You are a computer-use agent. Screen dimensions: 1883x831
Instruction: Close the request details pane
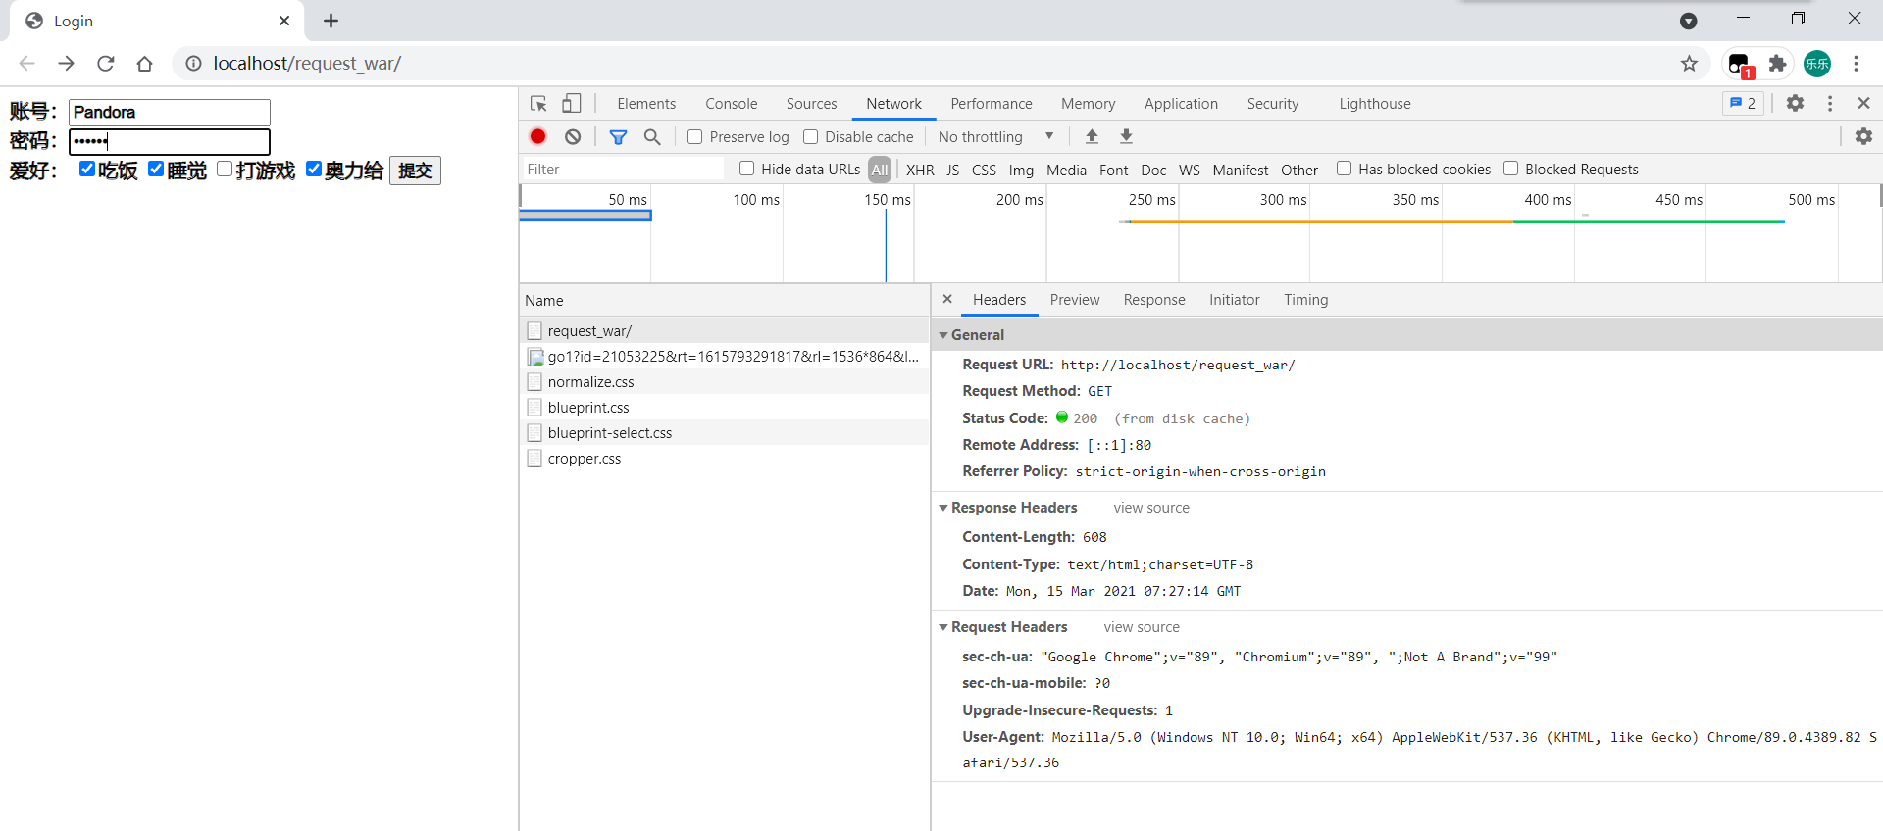[947, 300]
